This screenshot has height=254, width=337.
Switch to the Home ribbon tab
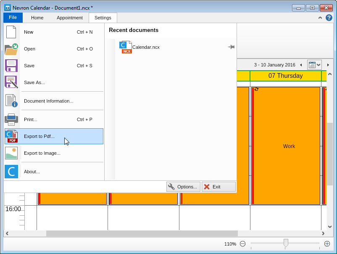(37, 18)
